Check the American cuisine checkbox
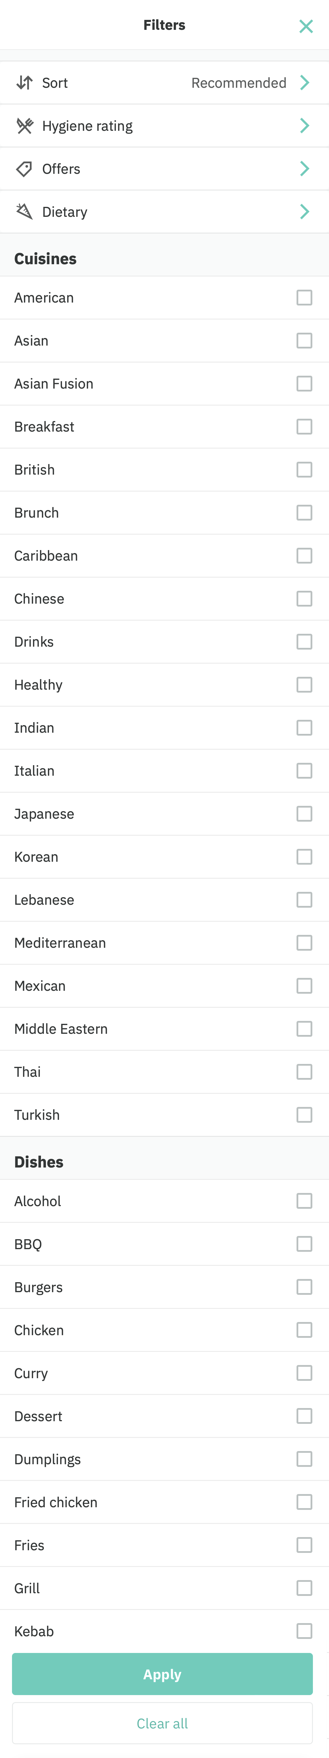The image size is (329, 1758). [304, 297]
